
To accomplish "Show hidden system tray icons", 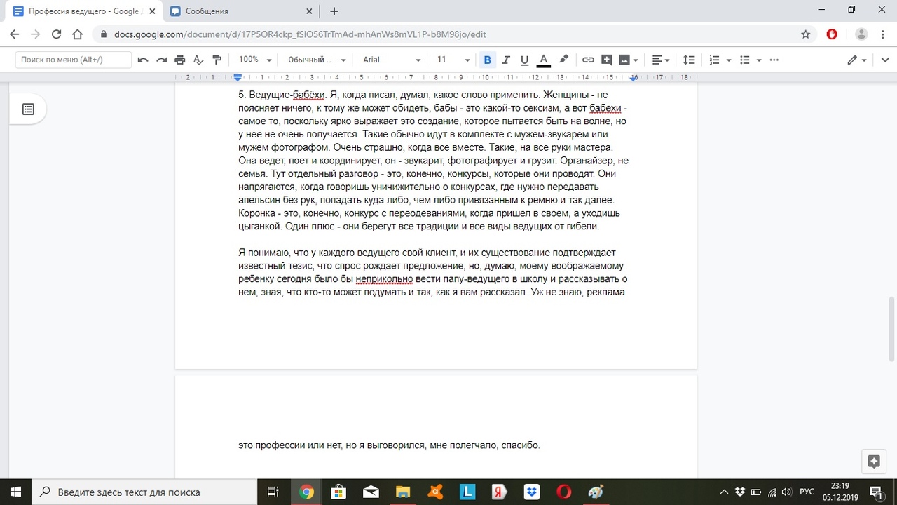I will point(725,492).
